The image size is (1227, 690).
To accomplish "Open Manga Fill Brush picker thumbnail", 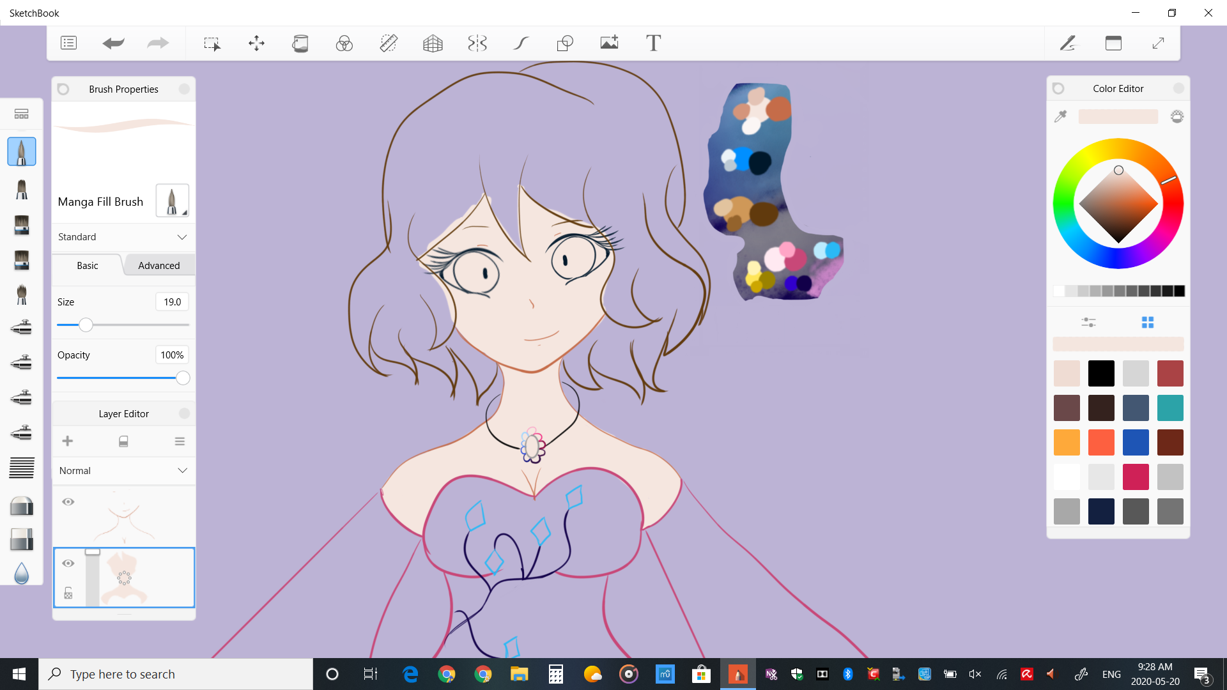I will [x=172, y=201].
